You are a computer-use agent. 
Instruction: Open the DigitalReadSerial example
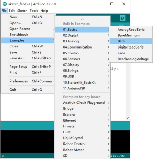(131, 47)
